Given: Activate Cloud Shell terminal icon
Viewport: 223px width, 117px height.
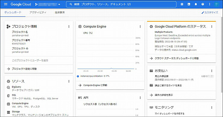Looking at the screenshot, I should pos(189,4).
